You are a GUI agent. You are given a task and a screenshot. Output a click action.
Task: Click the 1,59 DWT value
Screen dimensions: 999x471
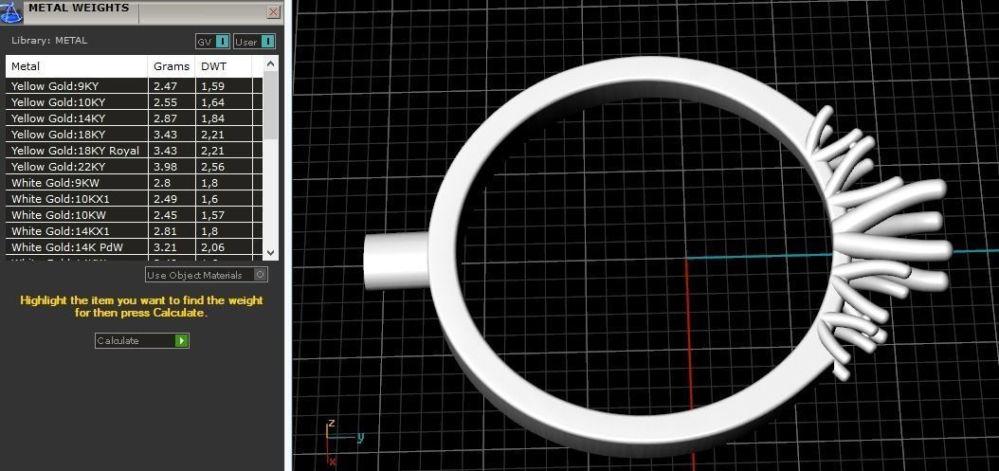point(213,86)
